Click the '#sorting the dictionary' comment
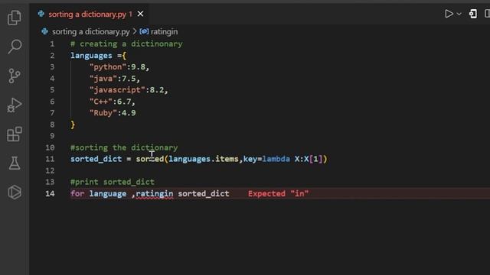490x275 pixels. tap(124, 147)
